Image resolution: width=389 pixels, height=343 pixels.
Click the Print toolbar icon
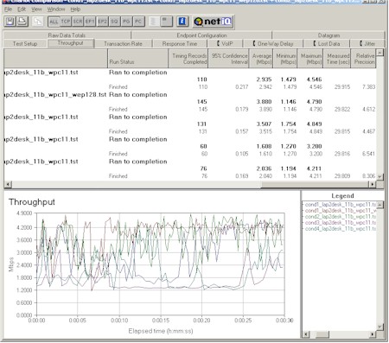[22, 22]
